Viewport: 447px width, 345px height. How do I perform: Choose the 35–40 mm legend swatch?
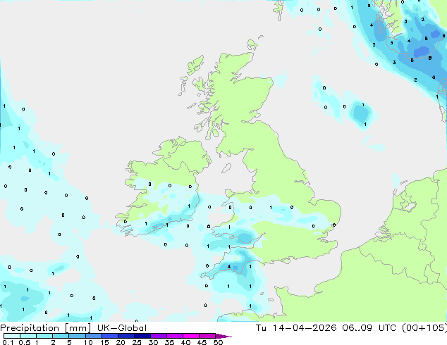(174, 336)
